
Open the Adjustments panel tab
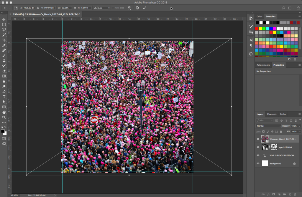(x=263, y=65)
